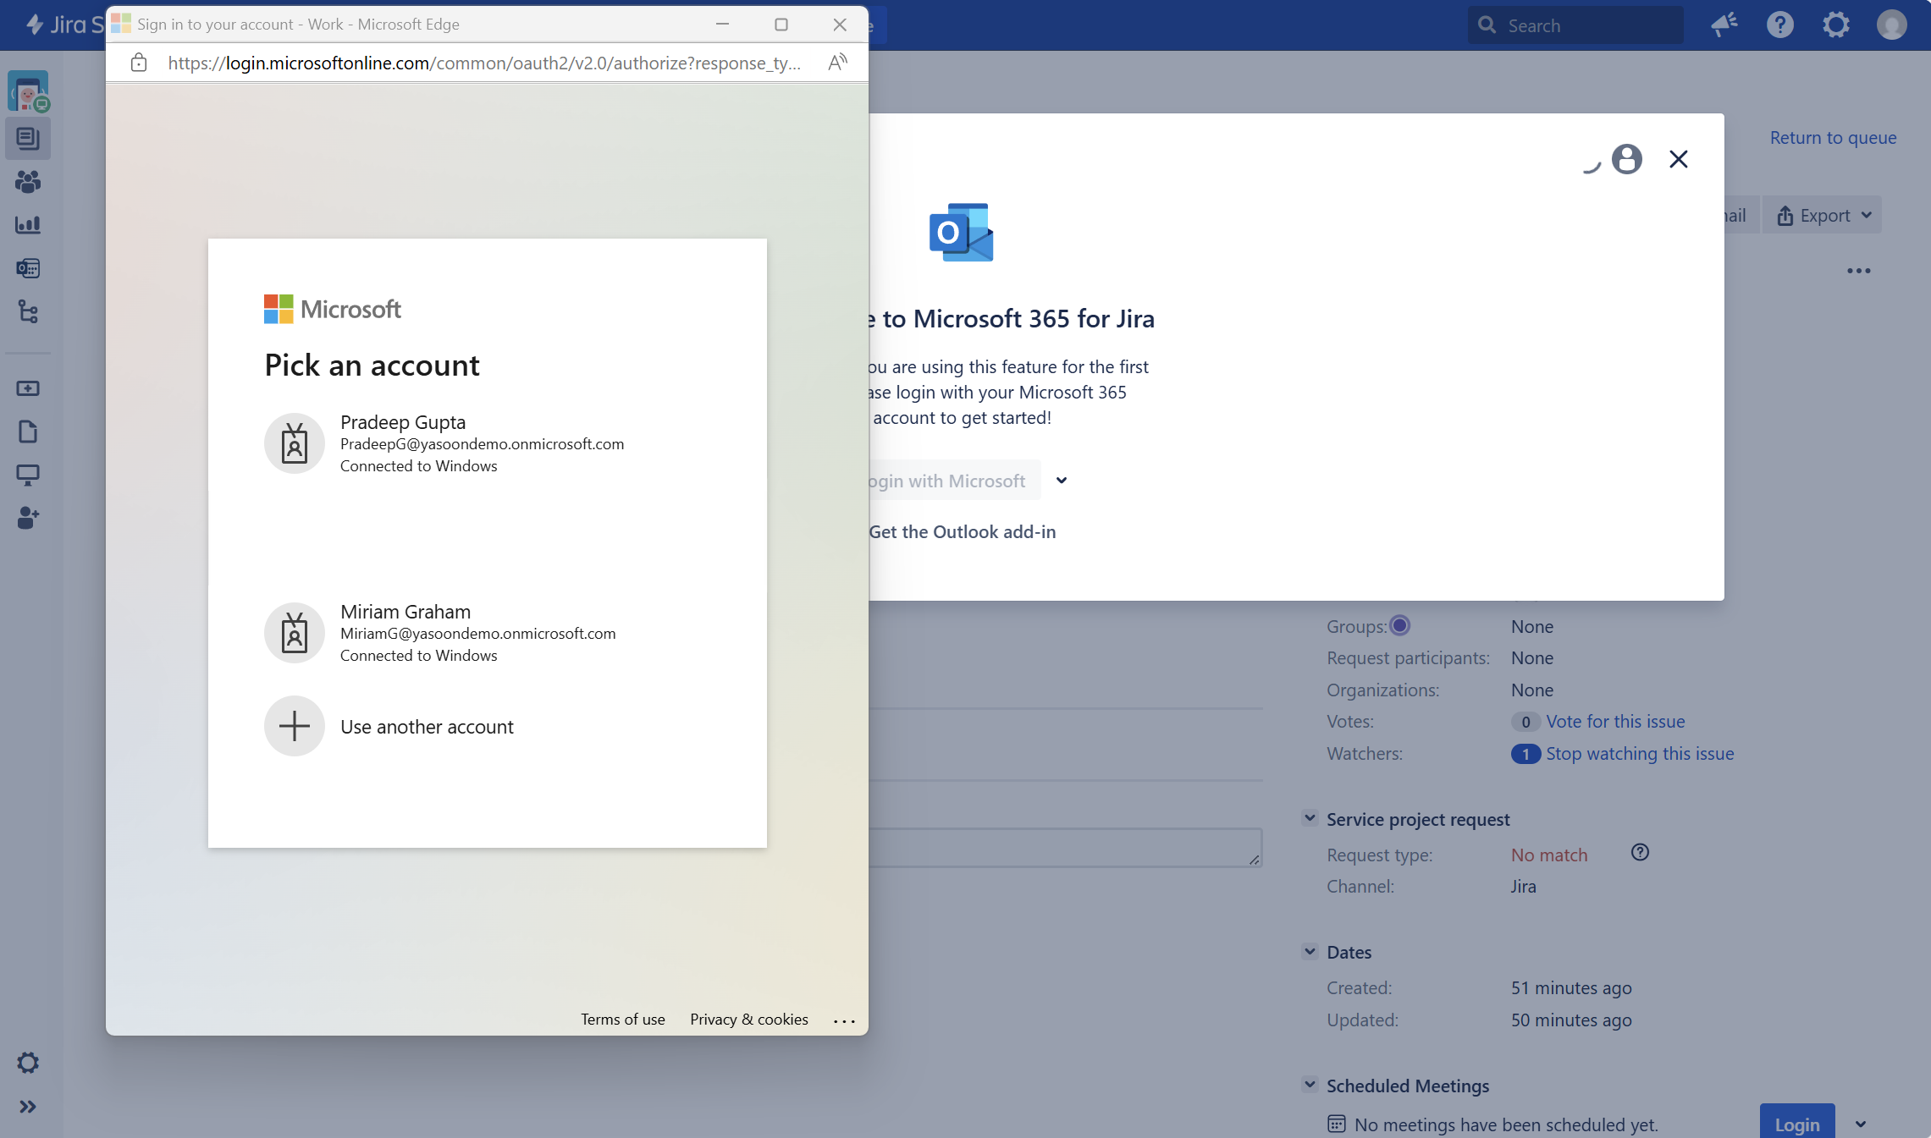
Task: Collapse the Dates section
Action: 1310,951
